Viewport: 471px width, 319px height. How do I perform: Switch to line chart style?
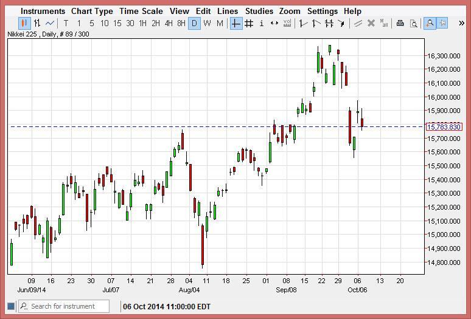[50, 24]
